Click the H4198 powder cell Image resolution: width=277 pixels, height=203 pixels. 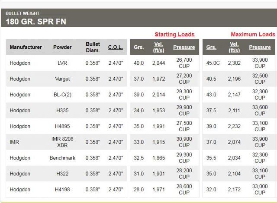coord(62,190)
